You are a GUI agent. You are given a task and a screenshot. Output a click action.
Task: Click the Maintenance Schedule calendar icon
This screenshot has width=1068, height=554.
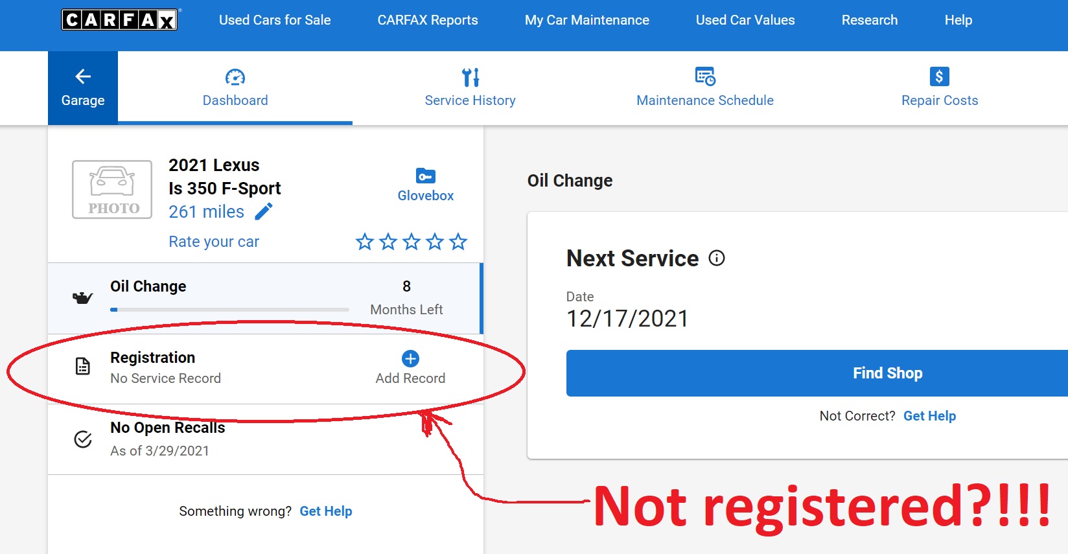point(705,76)
